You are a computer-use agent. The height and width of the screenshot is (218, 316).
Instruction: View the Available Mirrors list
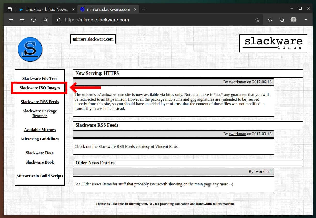point(40,130)
